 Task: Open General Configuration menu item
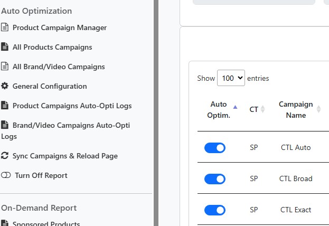pos(50,86)
